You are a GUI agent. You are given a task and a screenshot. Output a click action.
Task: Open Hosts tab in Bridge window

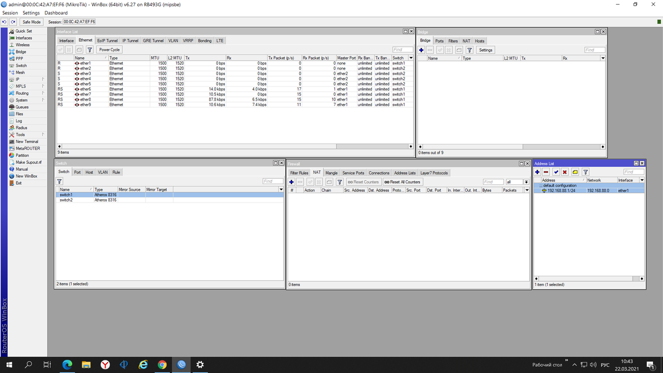[480, 41]
